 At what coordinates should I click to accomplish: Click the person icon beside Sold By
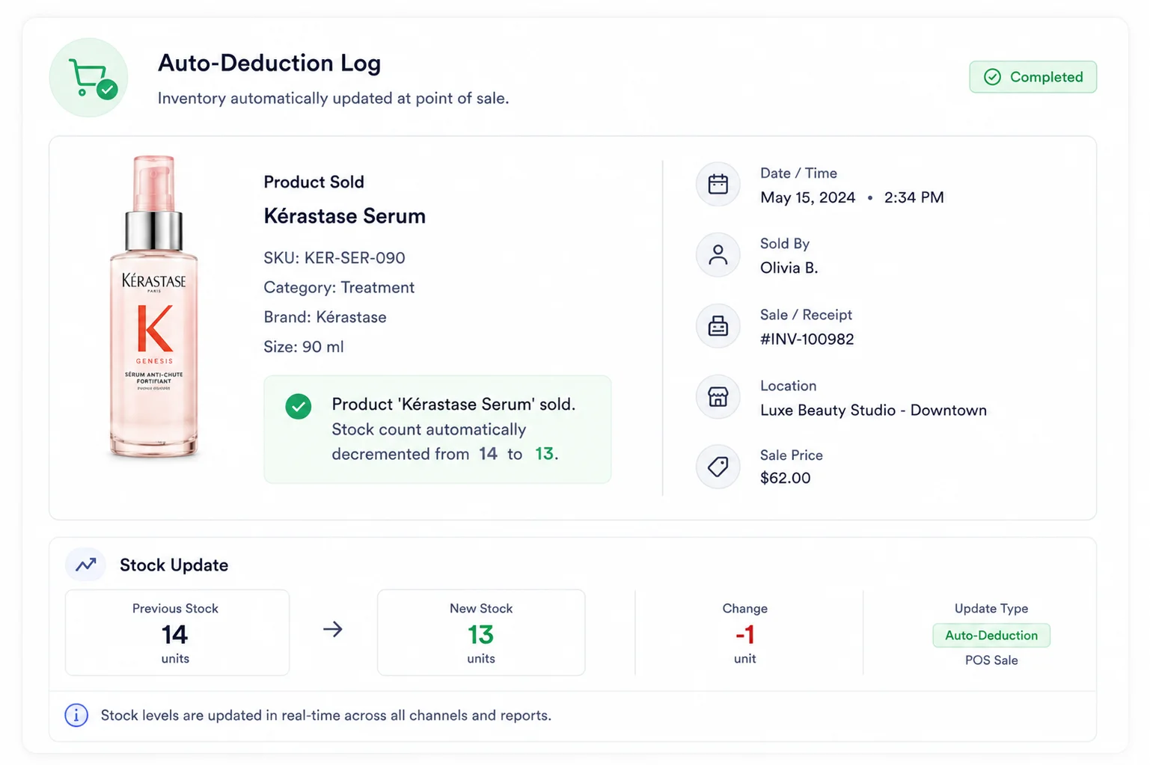pyautogui.click(x=718, y=255)
